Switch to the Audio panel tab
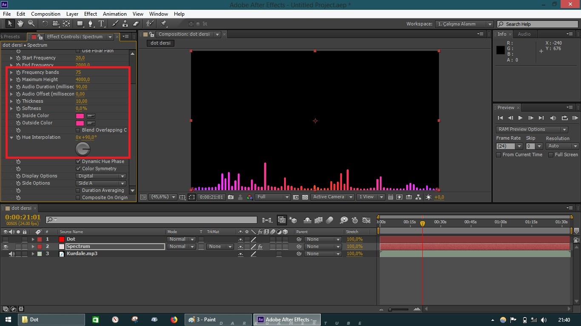Viewport: 581px width, 326px height. 524,34
